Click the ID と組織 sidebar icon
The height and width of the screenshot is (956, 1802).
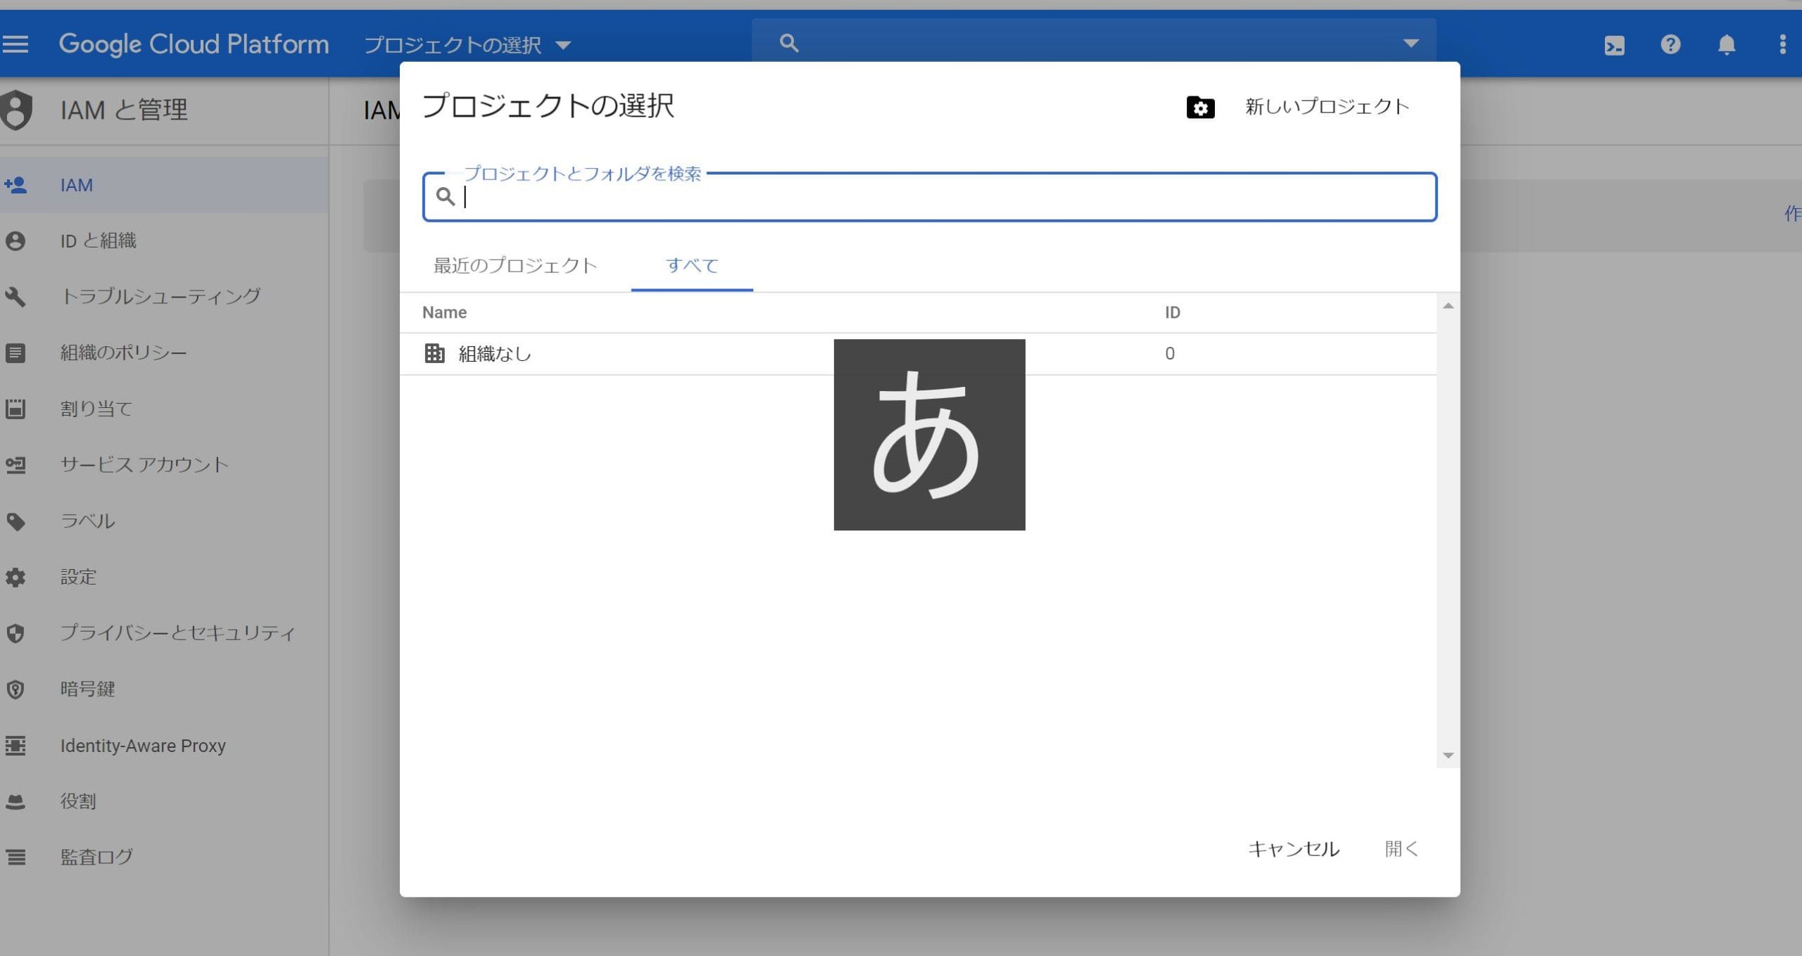point(19,241)
